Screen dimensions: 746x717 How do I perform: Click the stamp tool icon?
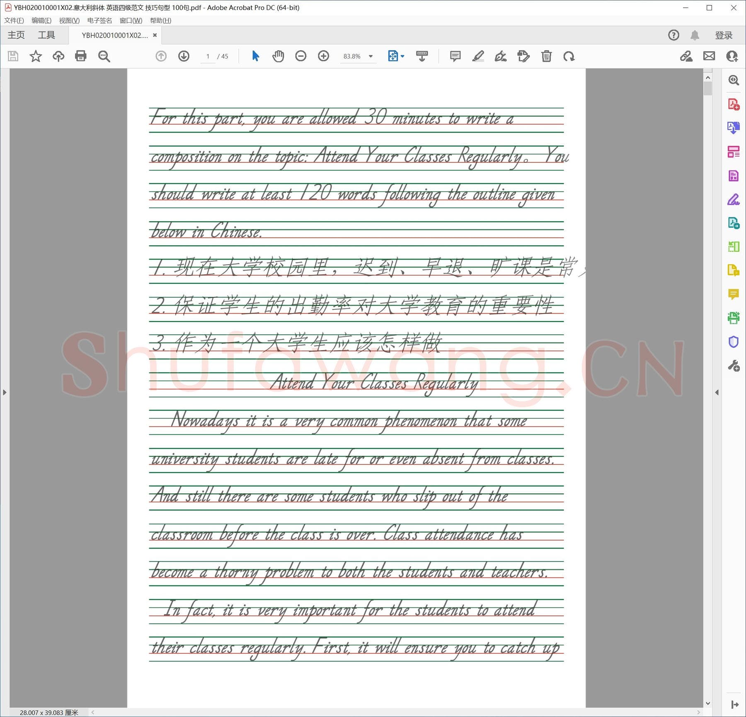click(x=523, y=56)
